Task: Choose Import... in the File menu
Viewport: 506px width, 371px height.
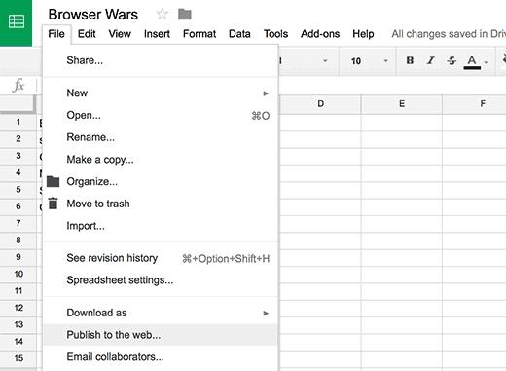Action: point(161,226)
